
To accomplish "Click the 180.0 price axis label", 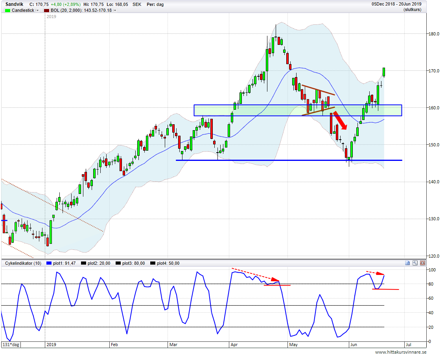I will point(433,34).
